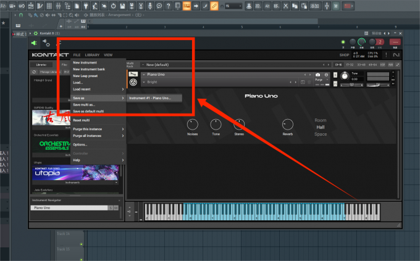Select Room reverb type
The height and width of the screenshot is (261, 420).
[321, 120]
